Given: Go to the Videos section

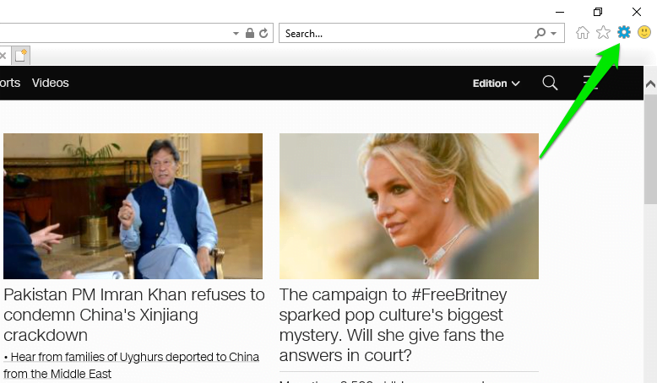Looking at the screenshot, I should 51,84.
